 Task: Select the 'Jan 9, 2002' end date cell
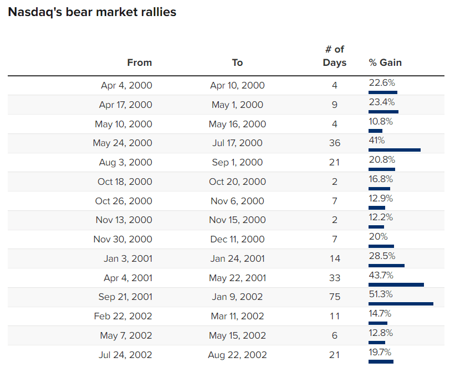237,297
